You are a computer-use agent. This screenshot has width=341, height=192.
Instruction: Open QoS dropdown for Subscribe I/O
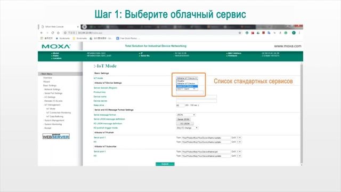239,156
